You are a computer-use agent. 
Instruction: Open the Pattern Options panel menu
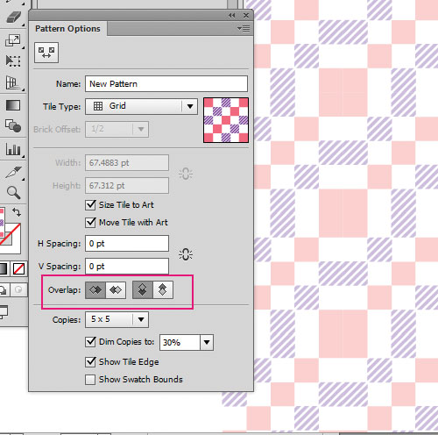(244, 29)
